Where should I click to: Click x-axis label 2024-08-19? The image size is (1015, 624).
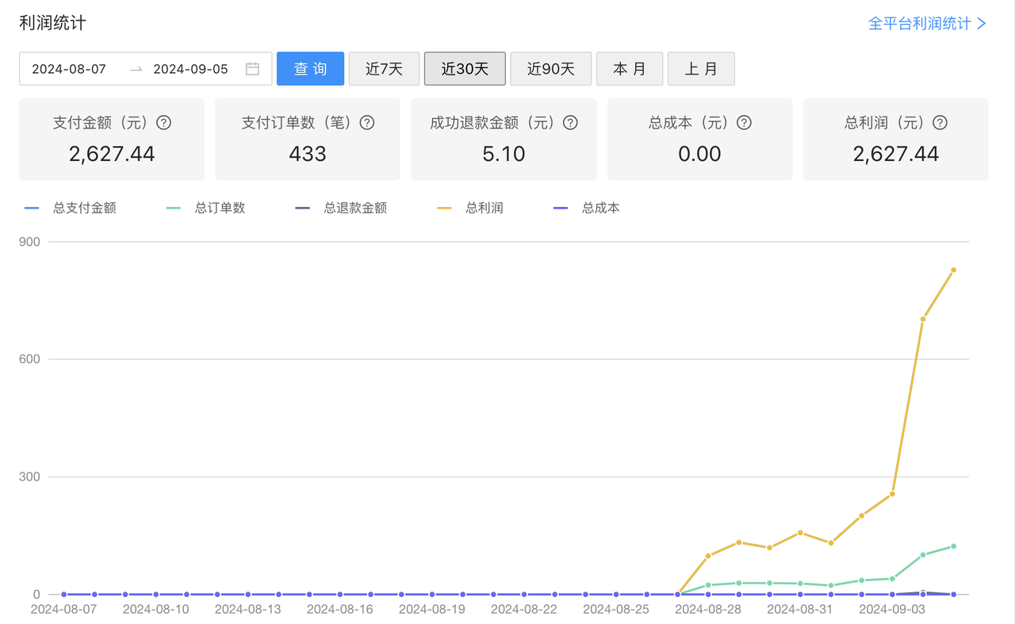coord(431,610)
